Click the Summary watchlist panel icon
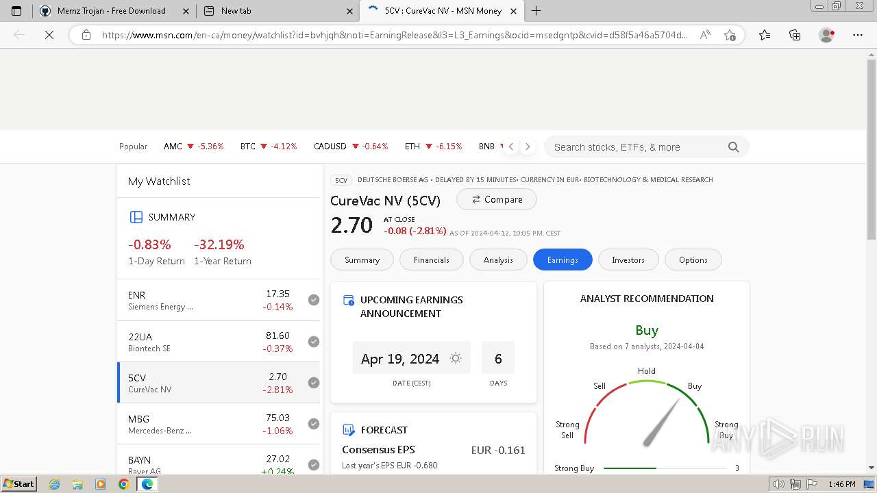The width and height of the screenshot is (877, 493). coord(136,217)
